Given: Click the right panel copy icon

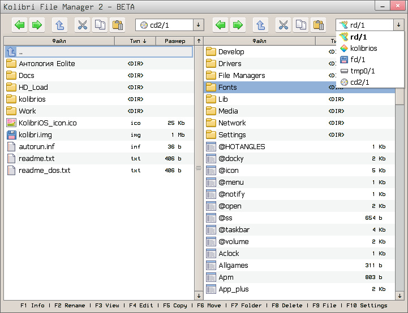Looking at the screenshot, I should tap(300, 25).
